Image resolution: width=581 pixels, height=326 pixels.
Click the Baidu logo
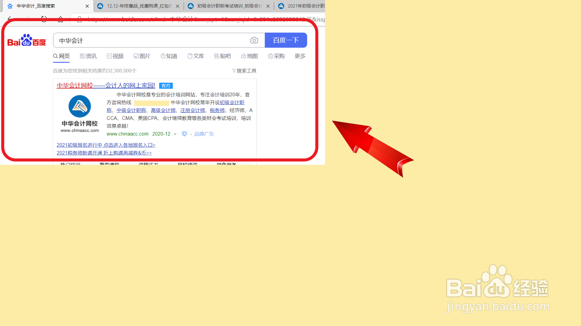[x=27, y=40]
